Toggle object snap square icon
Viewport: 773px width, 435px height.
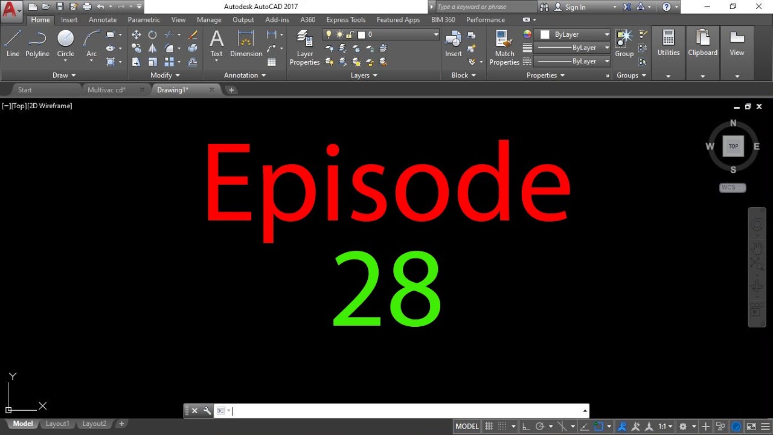coord(598,427)
